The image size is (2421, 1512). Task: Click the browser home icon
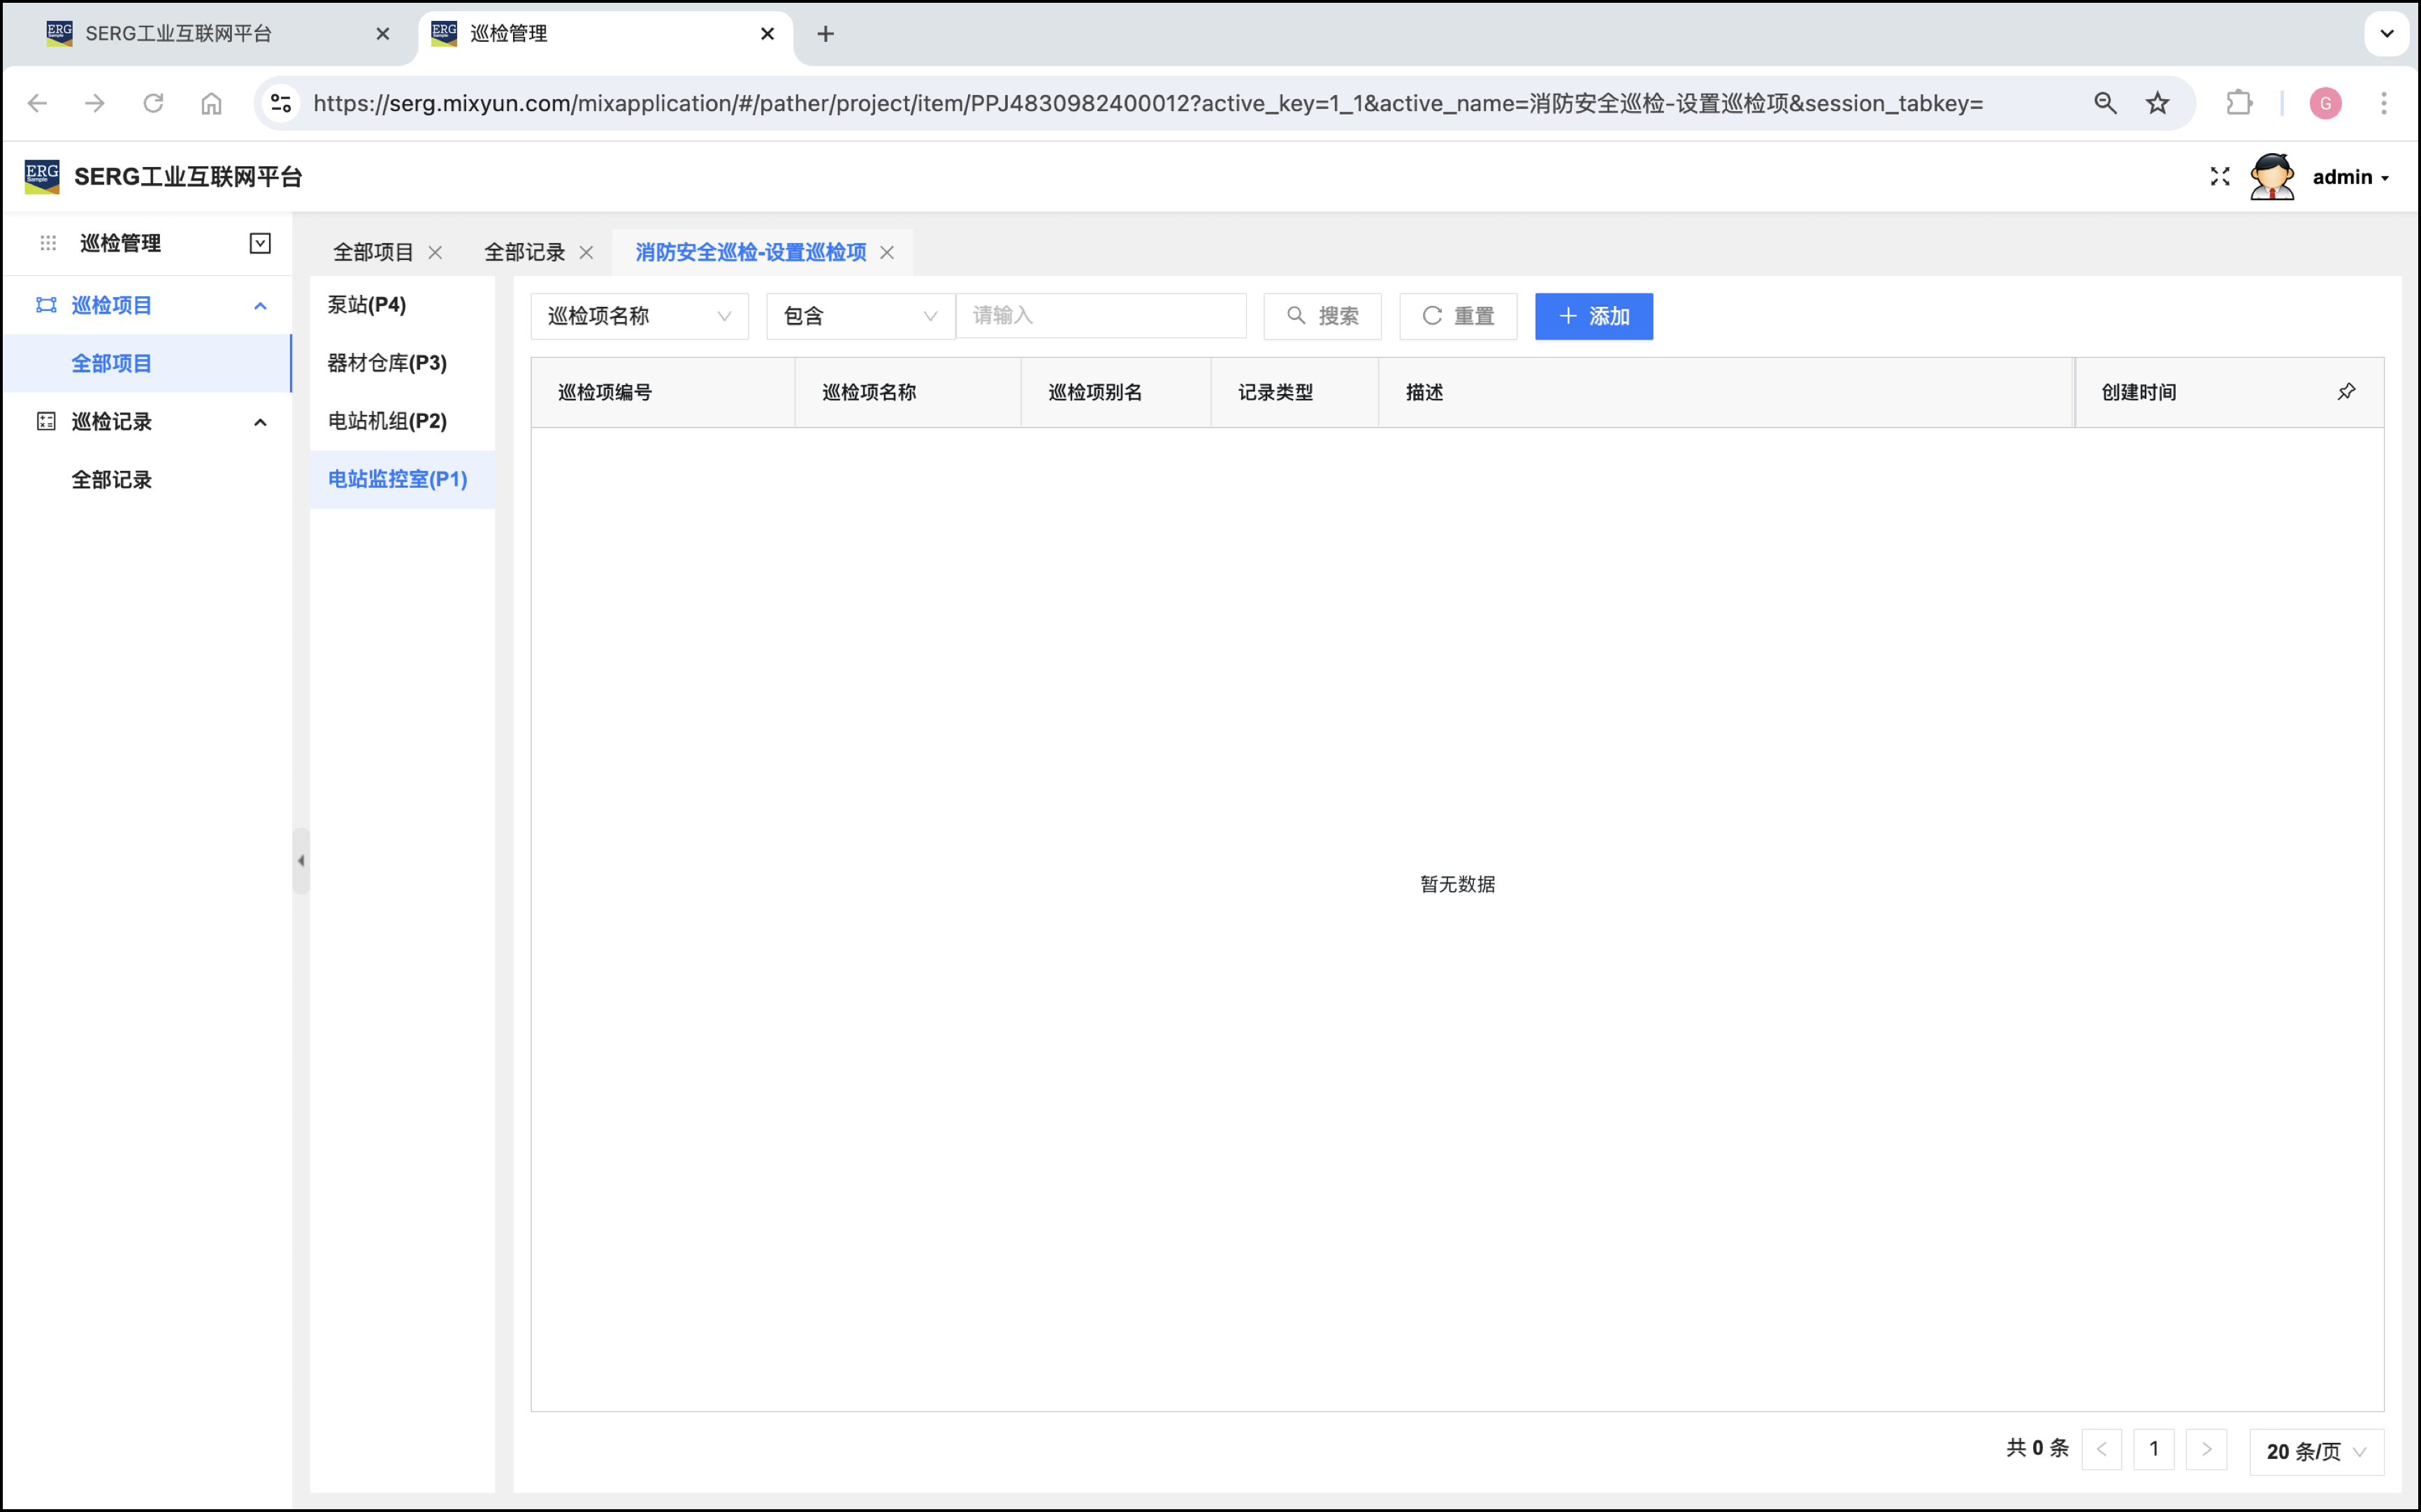pos(211,103)
